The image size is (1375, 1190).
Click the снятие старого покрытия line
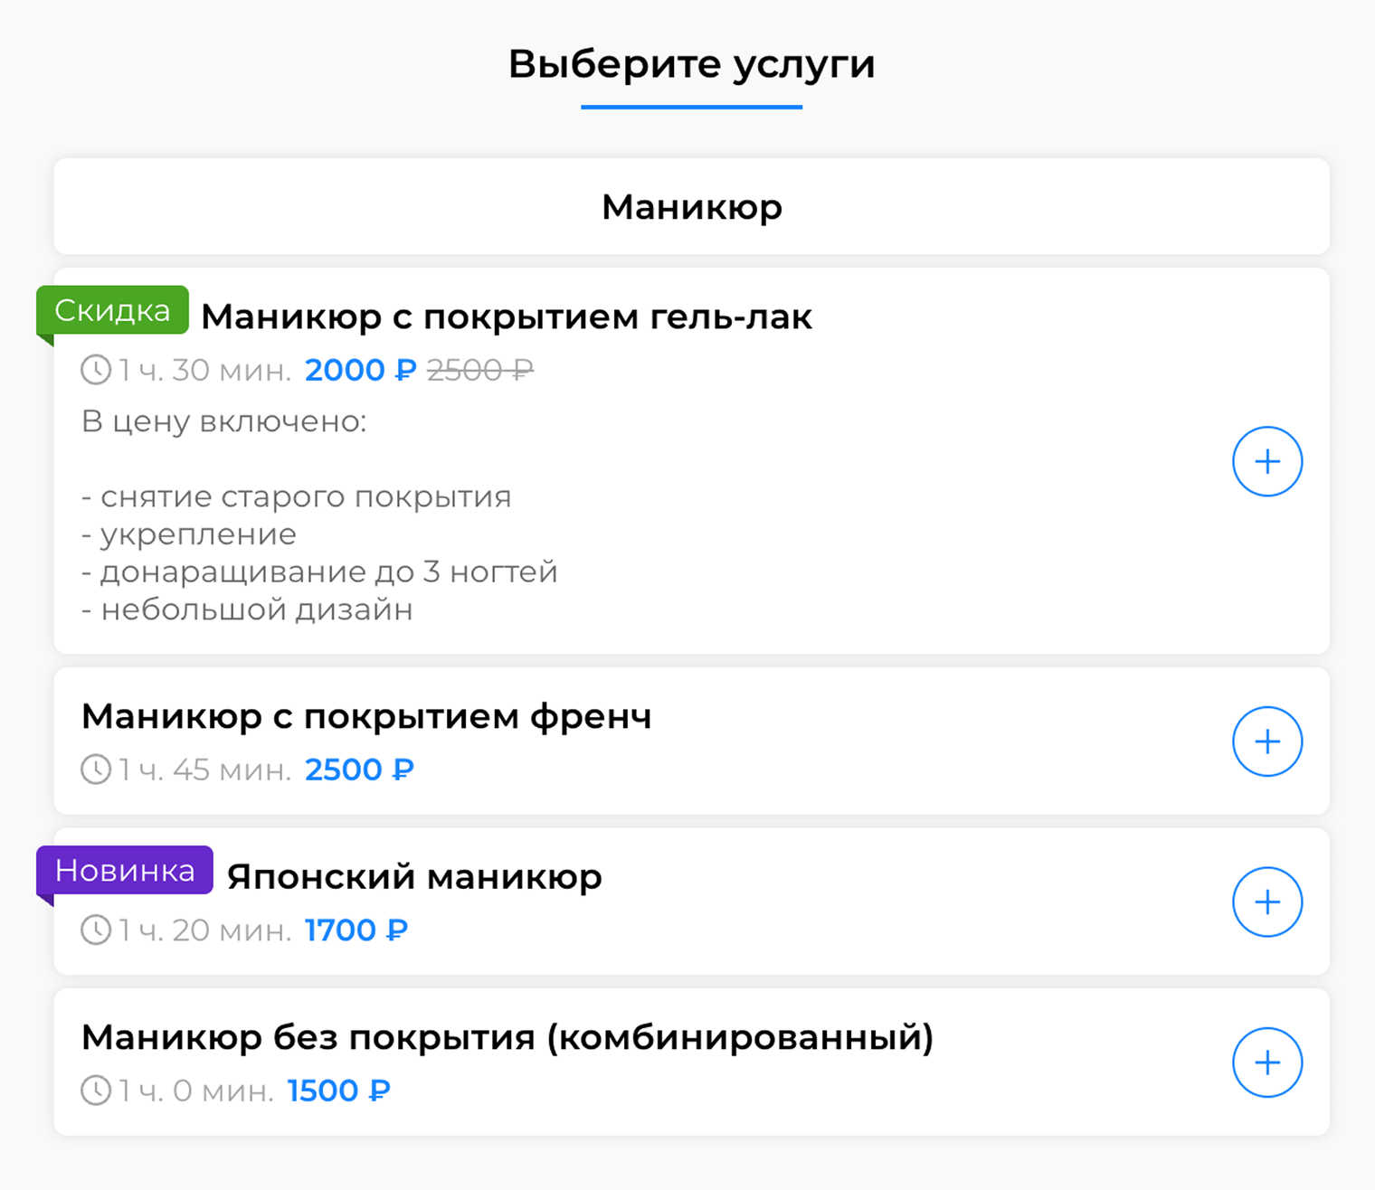[297, 497]
